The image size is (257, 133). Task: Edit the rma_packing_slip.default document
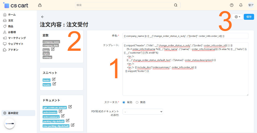coord(73,125)
